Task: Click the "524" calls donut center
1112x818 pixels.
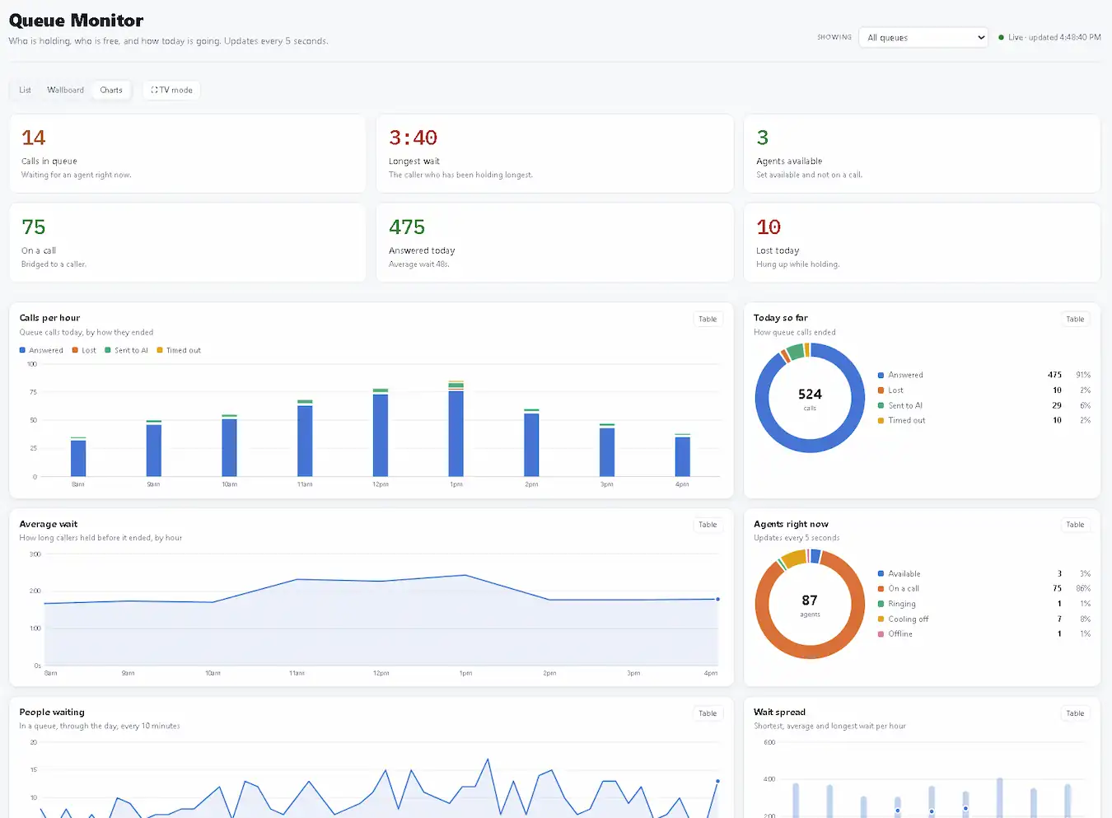Action: pos(810,395)
